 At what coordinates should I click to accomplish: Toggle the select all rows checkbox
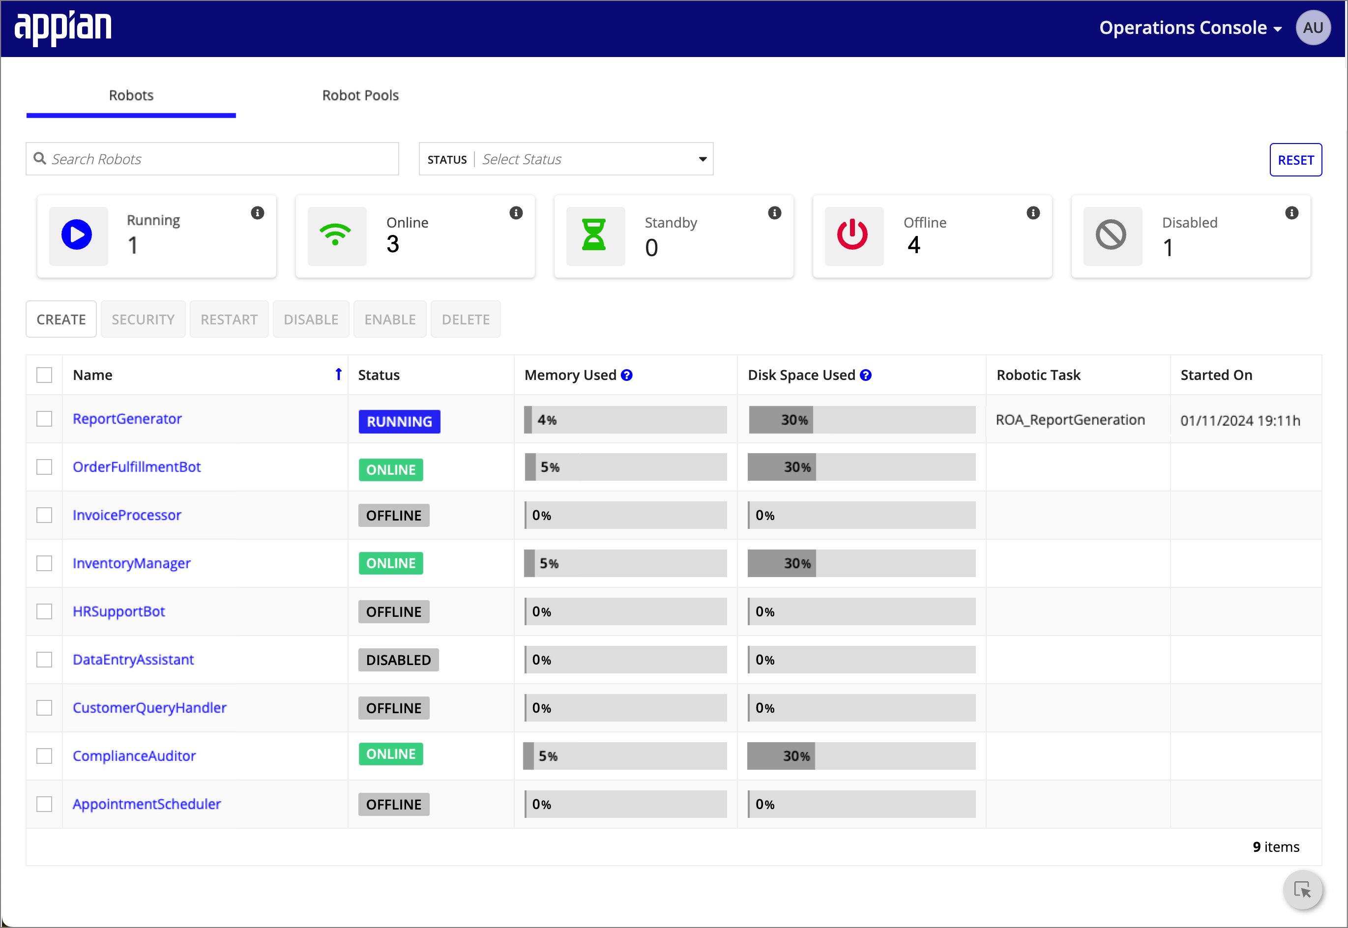[x=46, y=374]
